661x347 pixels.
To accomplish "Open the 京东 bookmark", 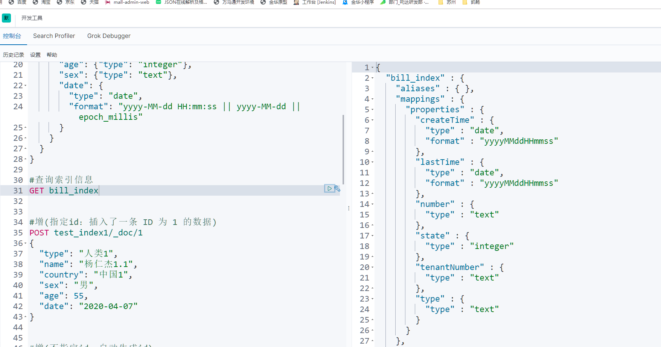I will click(x=65, y=2).
